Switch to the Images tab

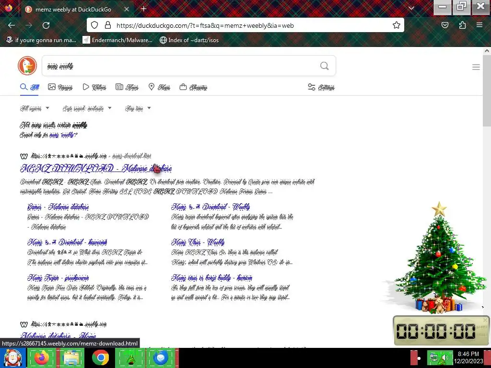pos(60,87)
